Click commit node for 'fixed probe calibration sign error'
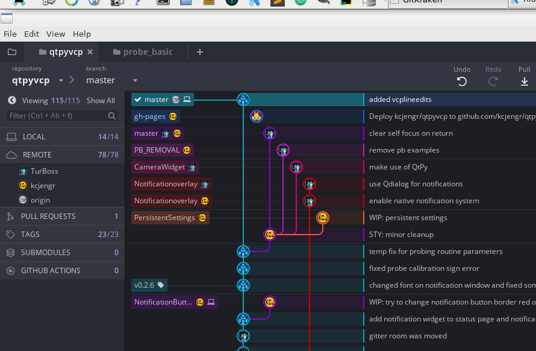The width and height of the screenshot is (536, 351). pyautogui.click(x=243, y=268)
